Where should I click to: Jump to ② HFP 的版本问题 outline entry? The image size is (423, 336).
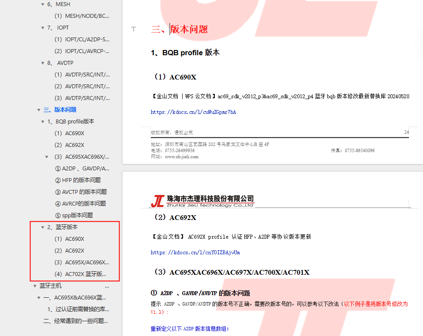[x=78, y=180]
